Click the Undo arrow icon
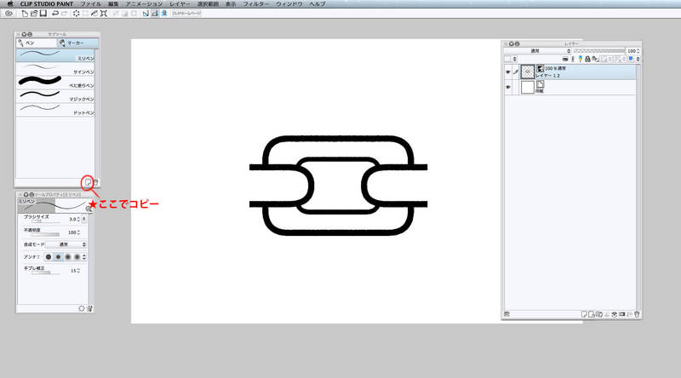The height and width of the screenshot is (378, 681). point(55,14)
